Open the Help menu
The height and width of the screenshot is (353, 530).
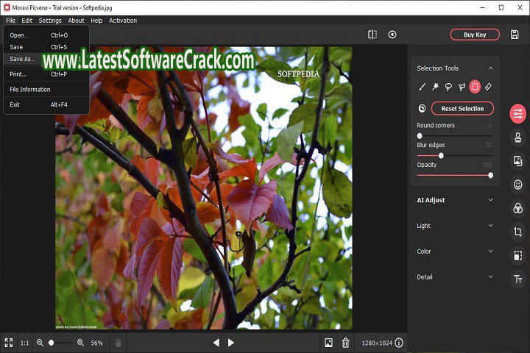[96, 21]
